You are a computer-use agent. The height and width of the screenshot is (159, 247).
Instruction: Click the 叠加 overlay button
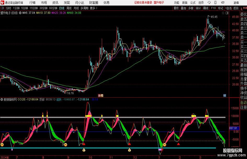coord(183,8)
